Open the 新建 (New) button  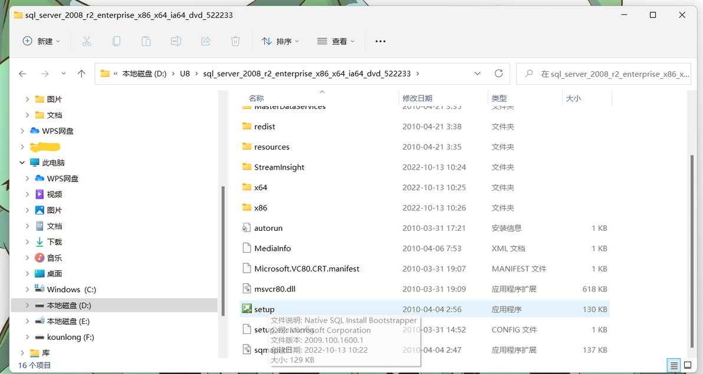tap(41, 41)
